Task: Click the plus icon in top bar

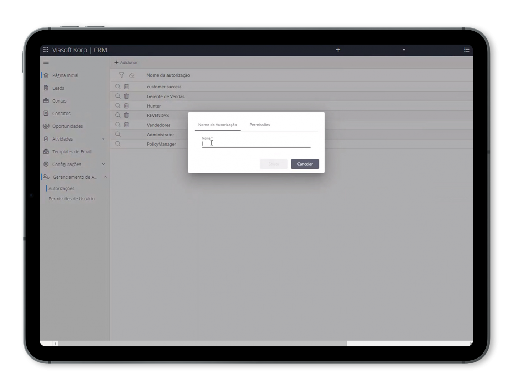Action: (x=338, y=50)
